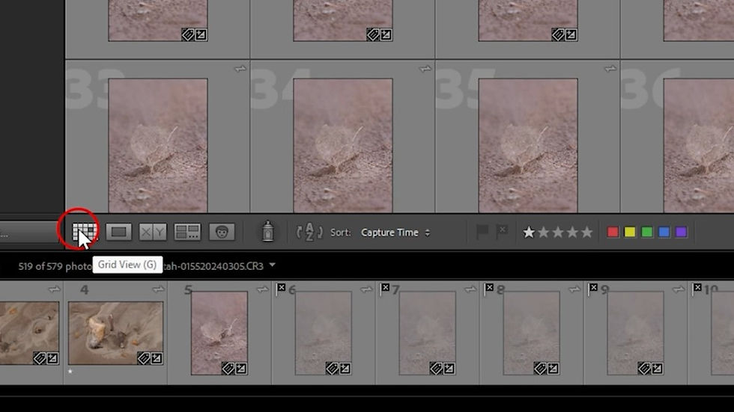Click metadata status arrows icon on grid photo 33
The width and height of the screenshot is (734, 412).
(x=240, y=69)
